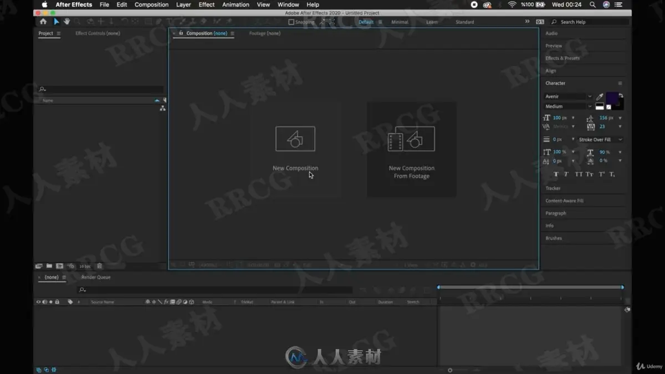The width and height of the screenshot is (665, 374).
Task: Click the workspace panel layout icon
Action: click(x=540, y=22)
